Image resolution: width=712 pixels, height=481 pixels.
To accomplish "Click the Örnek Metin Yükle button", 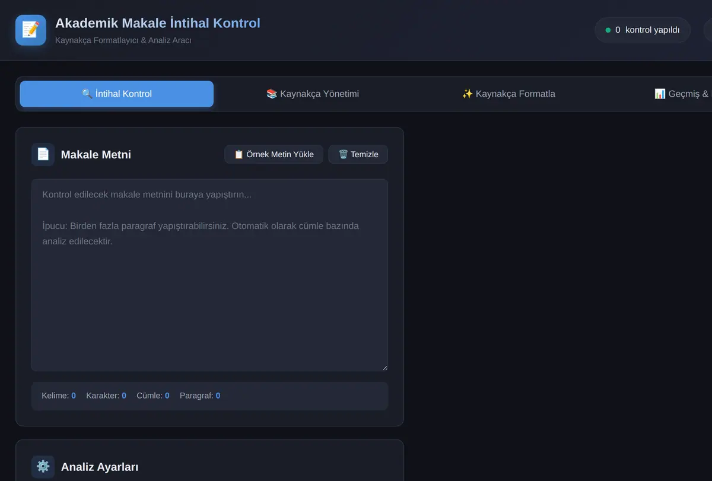I will [x=274, y=154].
